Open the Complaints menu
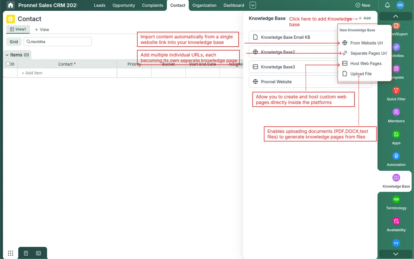 click(x=152, y=5)
